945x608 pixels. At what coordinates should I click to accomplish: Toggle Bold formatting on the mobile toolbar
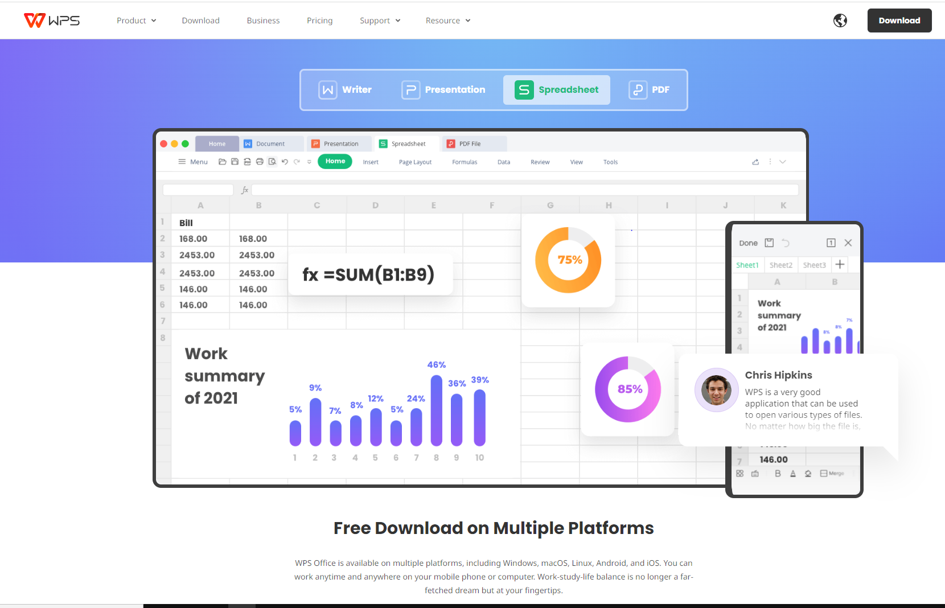[x=778, y=473]
